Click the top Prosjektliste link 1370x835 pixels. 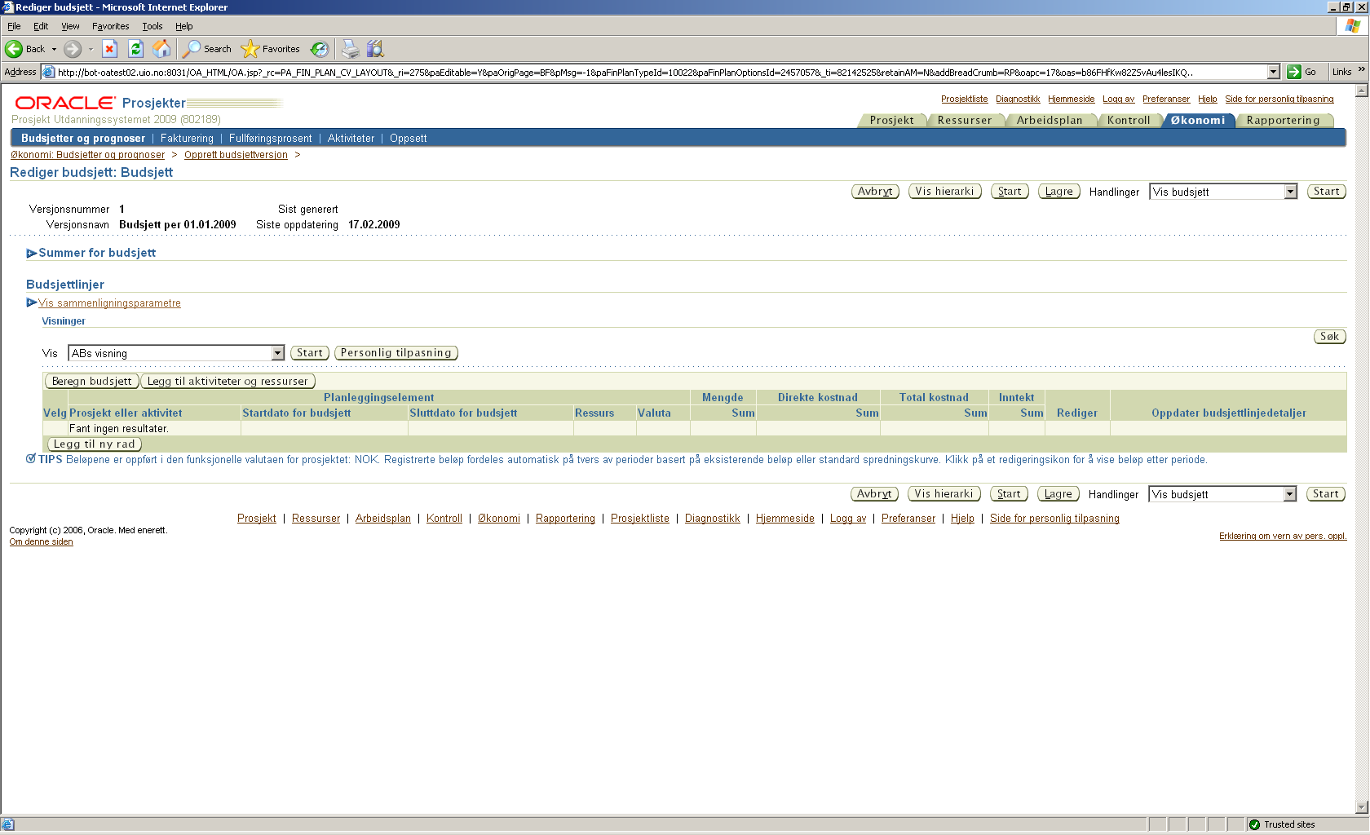tap(964, 99)
